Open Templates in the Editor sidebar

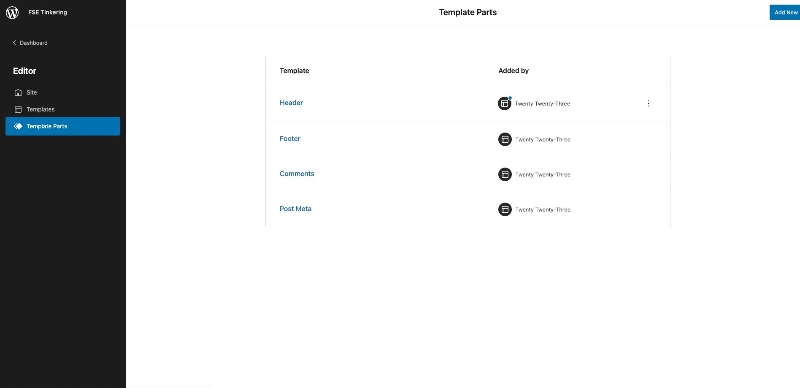click(41, 109)
